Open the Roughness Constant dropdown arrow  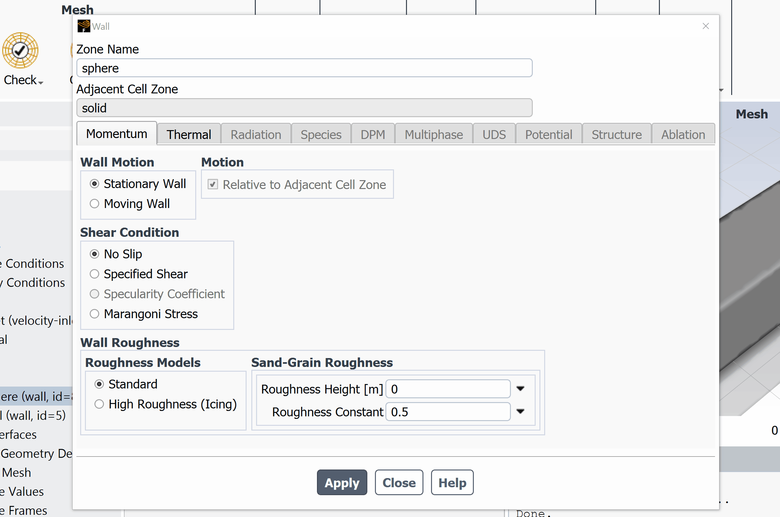520,412
